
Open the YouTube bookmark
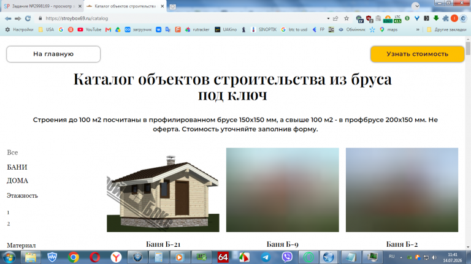pyautogui.click(x=89, y=29)
